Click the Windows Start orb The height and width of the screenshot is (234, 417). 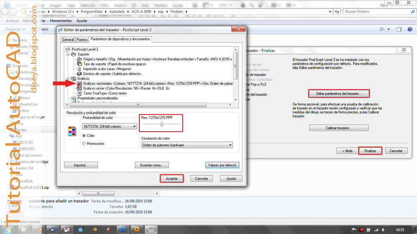coord(8,229)
